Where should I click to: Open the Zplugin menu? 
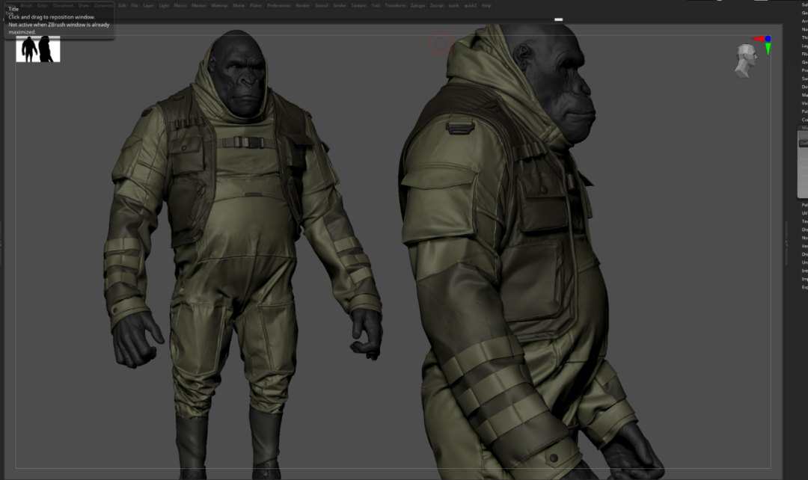pyautogui.click(x=417, y=6)
